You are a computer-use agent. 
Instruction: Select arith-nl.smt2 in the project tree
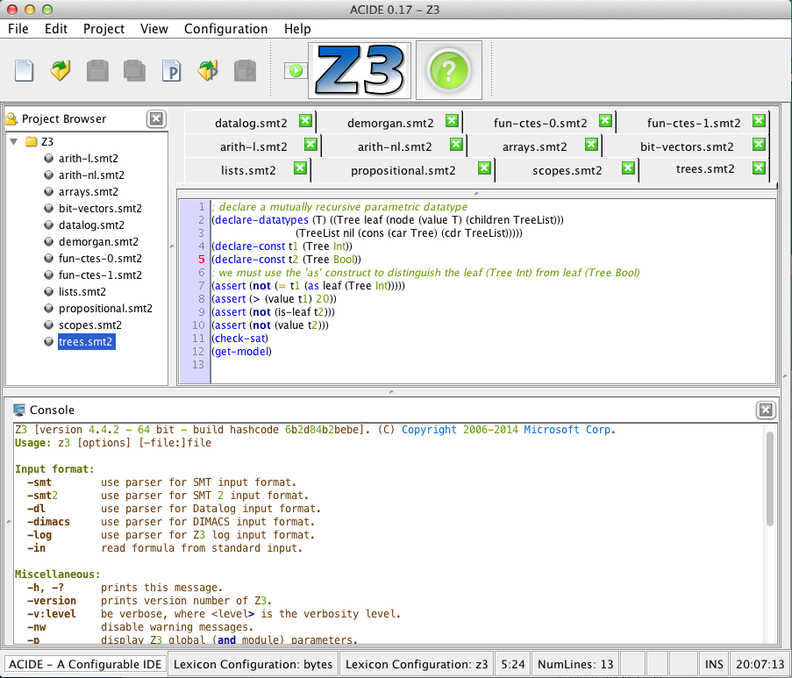[x=91, y=175]
